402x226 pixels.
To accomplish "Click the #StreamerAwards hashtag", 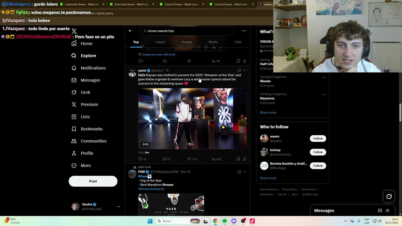I will [x=151, y=189].
